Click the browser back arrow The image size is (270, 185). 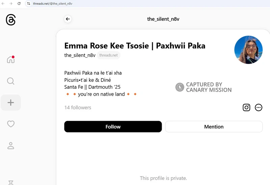click(x=3, y=3)
